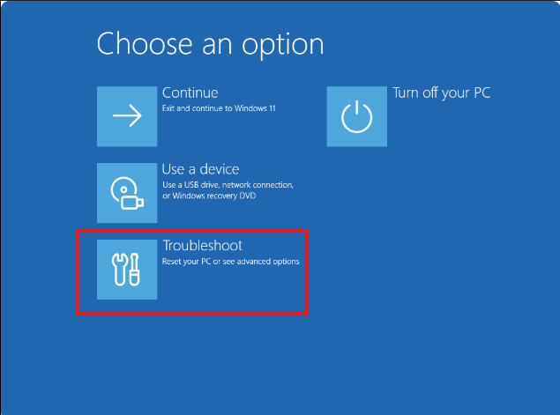Click the Turn off your PC power icon

pos(357,116)
